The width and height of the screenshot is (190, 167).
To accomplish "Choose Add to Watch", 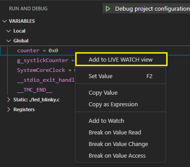I will click(x=121, y=121).
